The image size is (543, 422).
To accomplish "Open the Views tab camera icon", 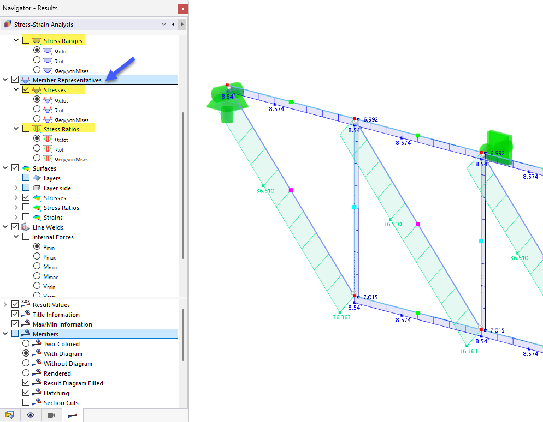I will pos(51,415).
